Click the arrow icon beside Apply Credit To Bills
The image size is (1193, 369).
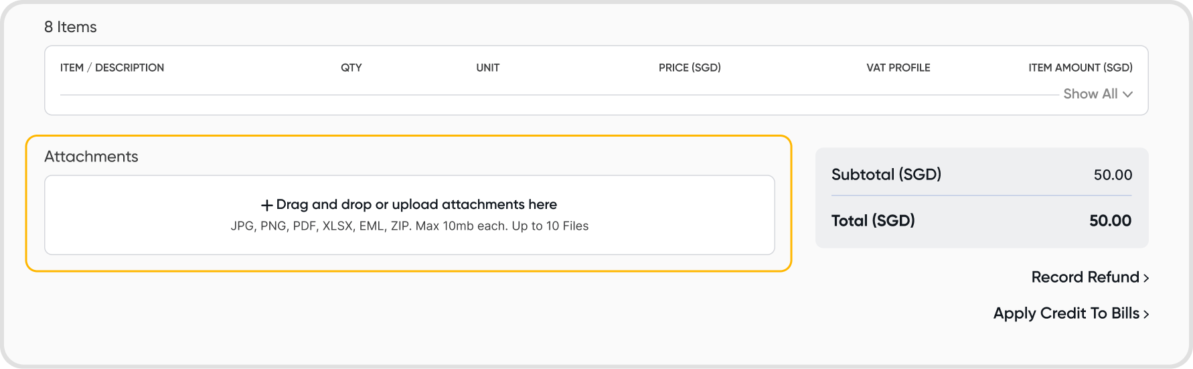tap(1146, 314)
